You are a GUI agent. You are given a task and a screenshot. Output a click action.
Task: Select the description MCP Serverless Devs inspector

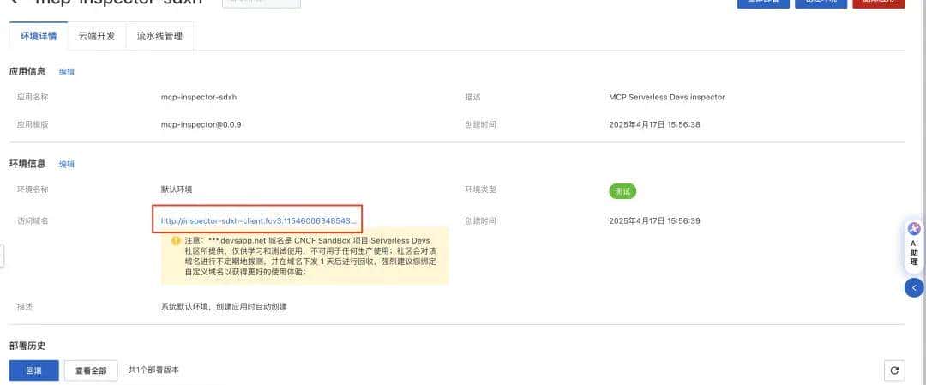(667, 97)
